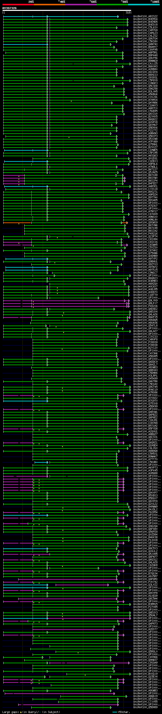Select label UniRef100_B6T188
This screenshot has height=714, width=162.
click(x=145, y=175)
